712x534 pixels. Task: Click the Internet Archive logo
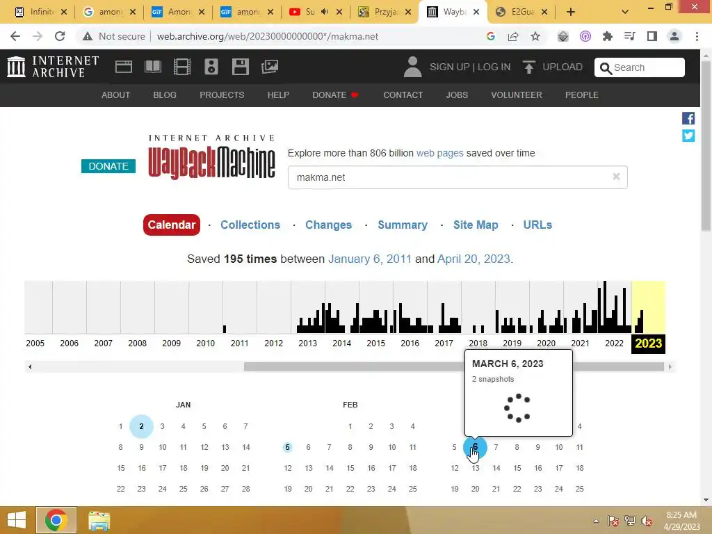(x=53, y=67)
